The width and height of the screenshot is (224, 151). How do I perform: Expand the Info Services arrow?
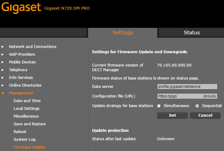(2, 78)
